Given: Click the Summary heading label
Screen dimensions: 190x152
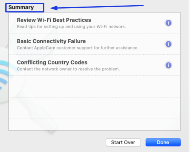Looking at the screenshot, I should click(21, 8).
